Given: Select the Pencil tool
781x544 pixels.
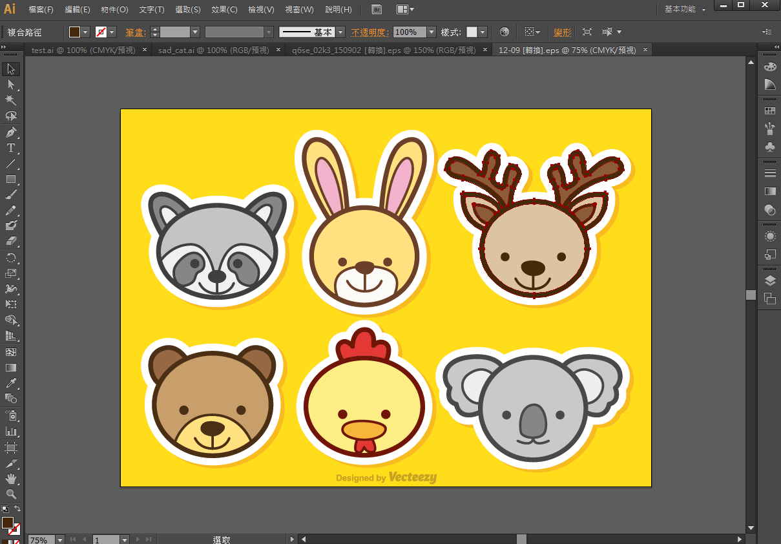Looking at the screenshot, I should 11,210.
